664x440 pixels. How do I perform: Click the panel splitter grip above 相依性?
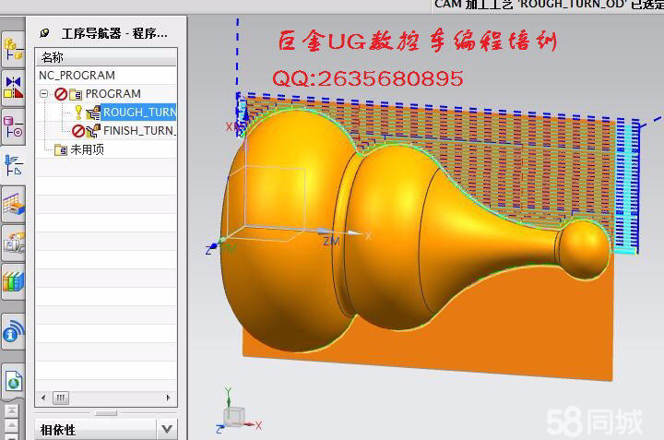pyautogui.click(x=106, y=413)
